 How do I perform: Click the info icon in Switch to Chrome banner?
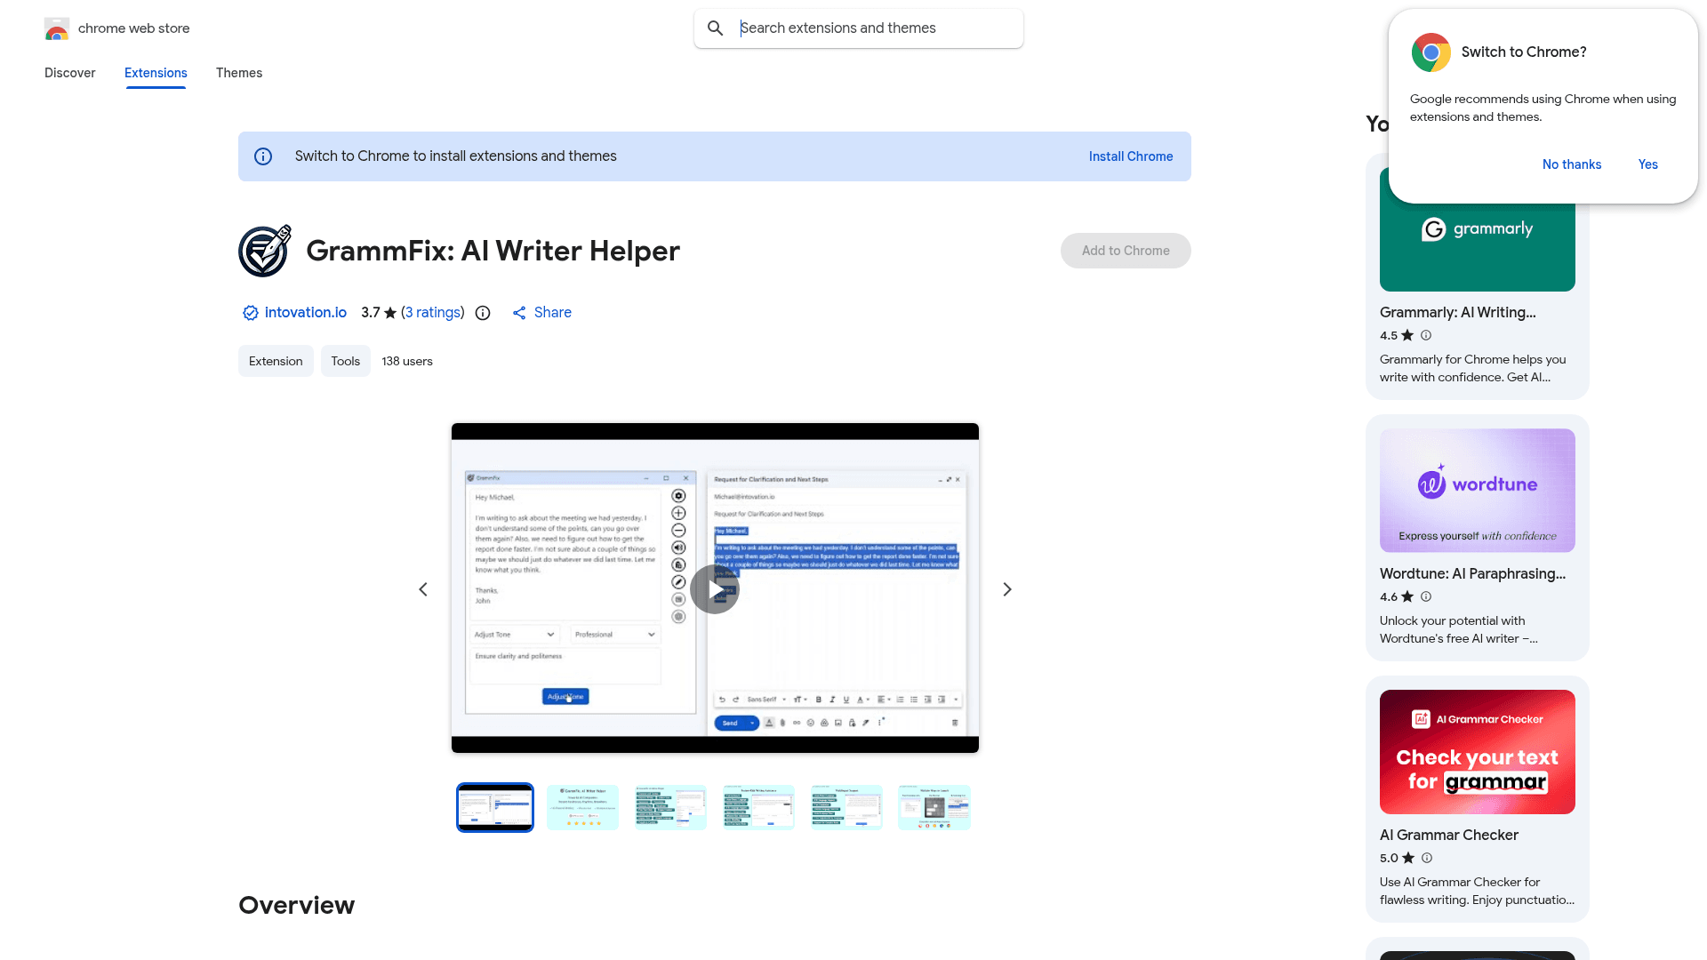coord(263,156)
